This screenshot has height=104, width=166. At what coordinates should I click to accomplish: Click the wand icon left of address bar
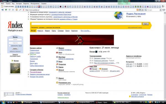(20, 10)
